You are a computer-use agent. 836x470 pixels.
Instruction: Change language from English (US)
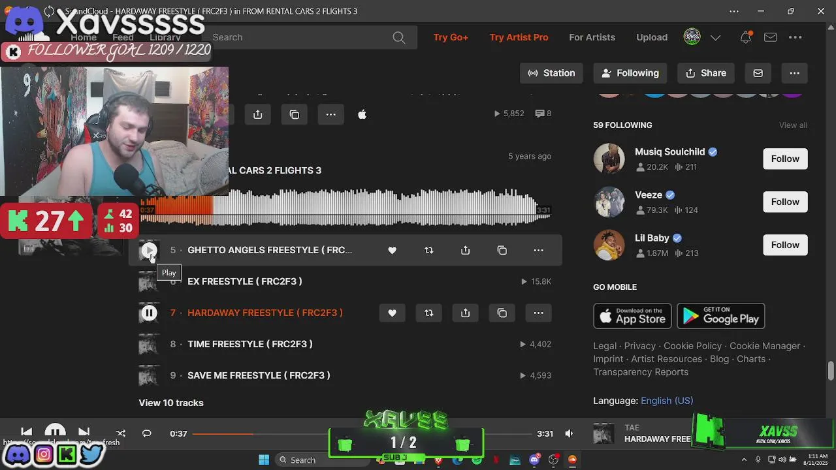[x=667, y=401]
